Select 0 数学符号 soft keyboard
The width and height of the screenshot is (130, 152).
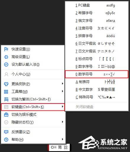[97, 74]
